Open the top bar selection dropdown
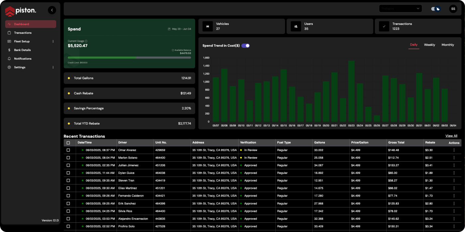The image size is (465, 232). (x=400, y=9)
